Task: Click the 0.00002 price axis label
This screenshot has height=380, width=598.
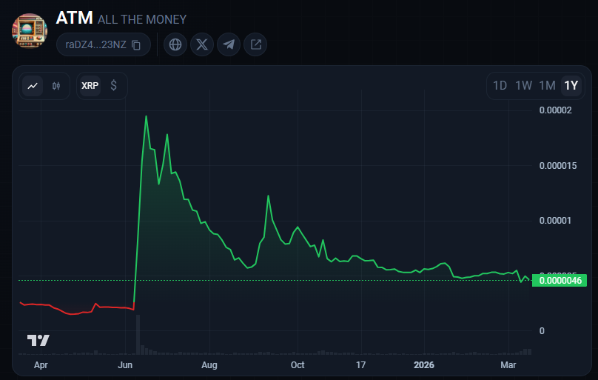Action: [555, 110]
